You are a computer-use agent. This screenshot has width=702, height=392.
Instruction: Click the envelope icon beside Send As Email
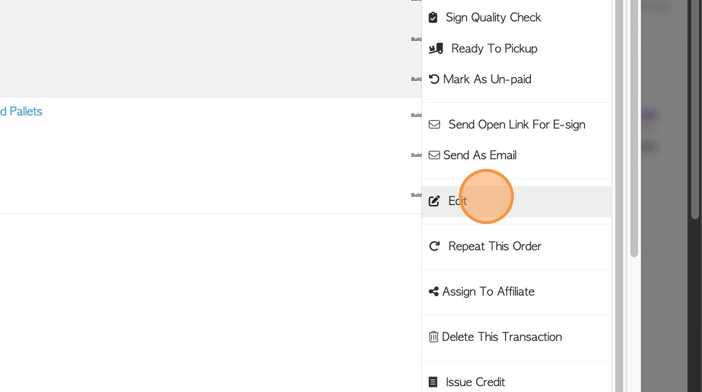pyautogui.click(x=434, y=155)
